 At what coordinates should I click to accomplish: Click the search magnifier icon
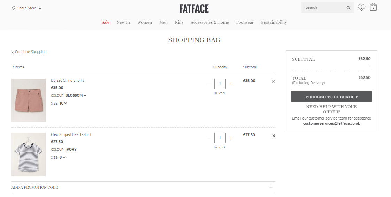[348, 8]
